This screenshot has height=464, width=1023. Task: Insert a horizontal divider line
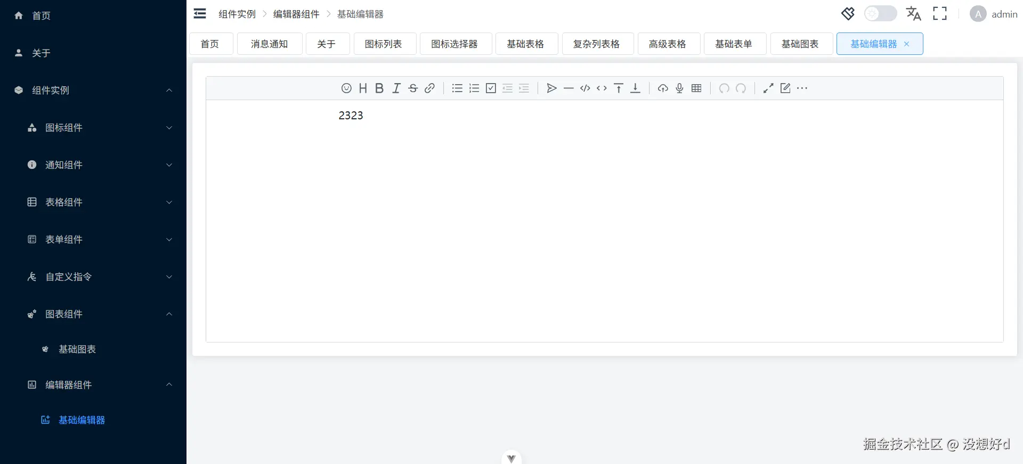tap(569, 88)
